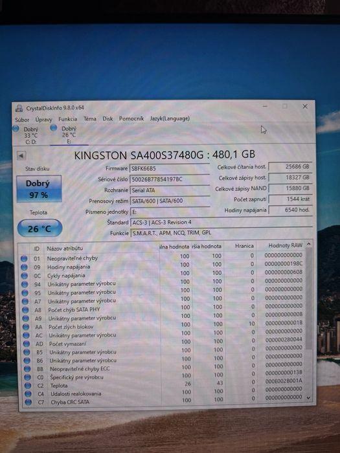
Task: Click the previous disk arrow button
Action: (x=21, y=156)
